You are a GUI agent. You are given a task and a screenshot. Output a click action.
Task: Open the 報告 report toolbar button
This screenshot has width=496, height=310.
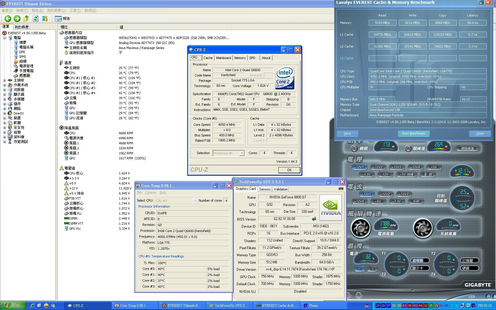[x=63, y=19]
